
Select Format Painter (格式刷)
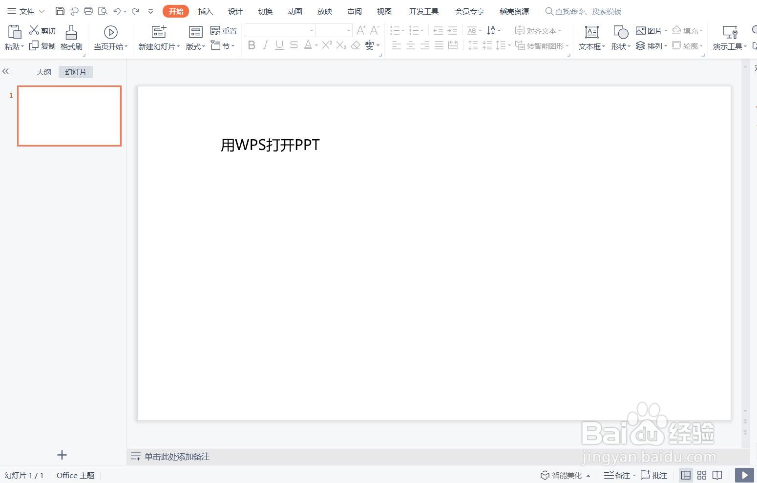point(71,38)
